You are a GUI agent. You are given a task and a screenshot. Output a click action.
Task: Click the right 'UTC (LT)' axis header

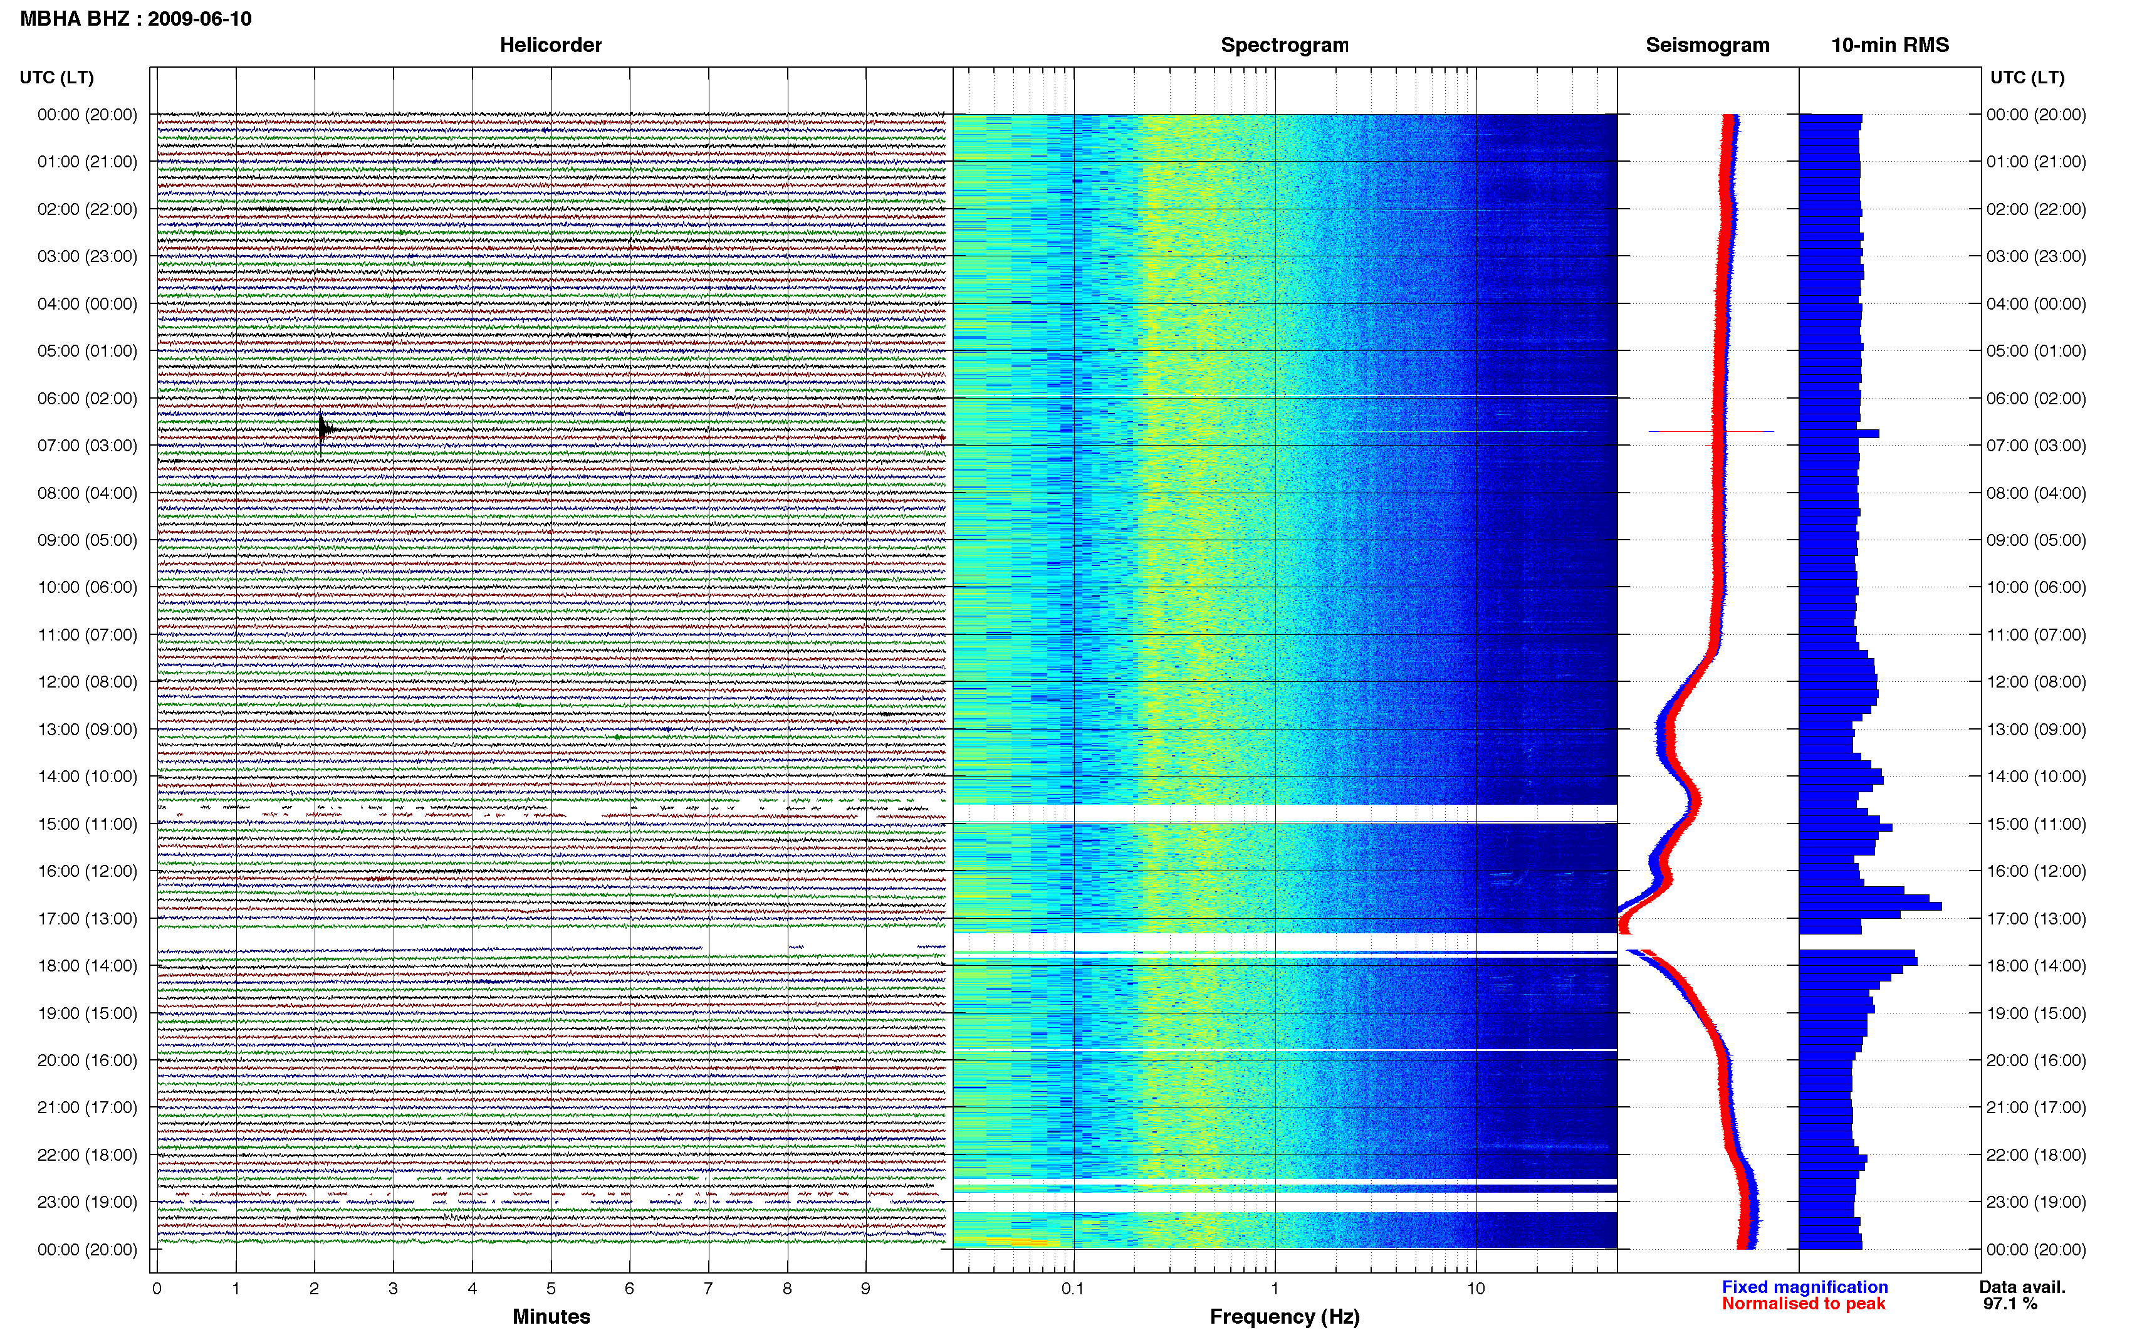[x=2027, y=77]
